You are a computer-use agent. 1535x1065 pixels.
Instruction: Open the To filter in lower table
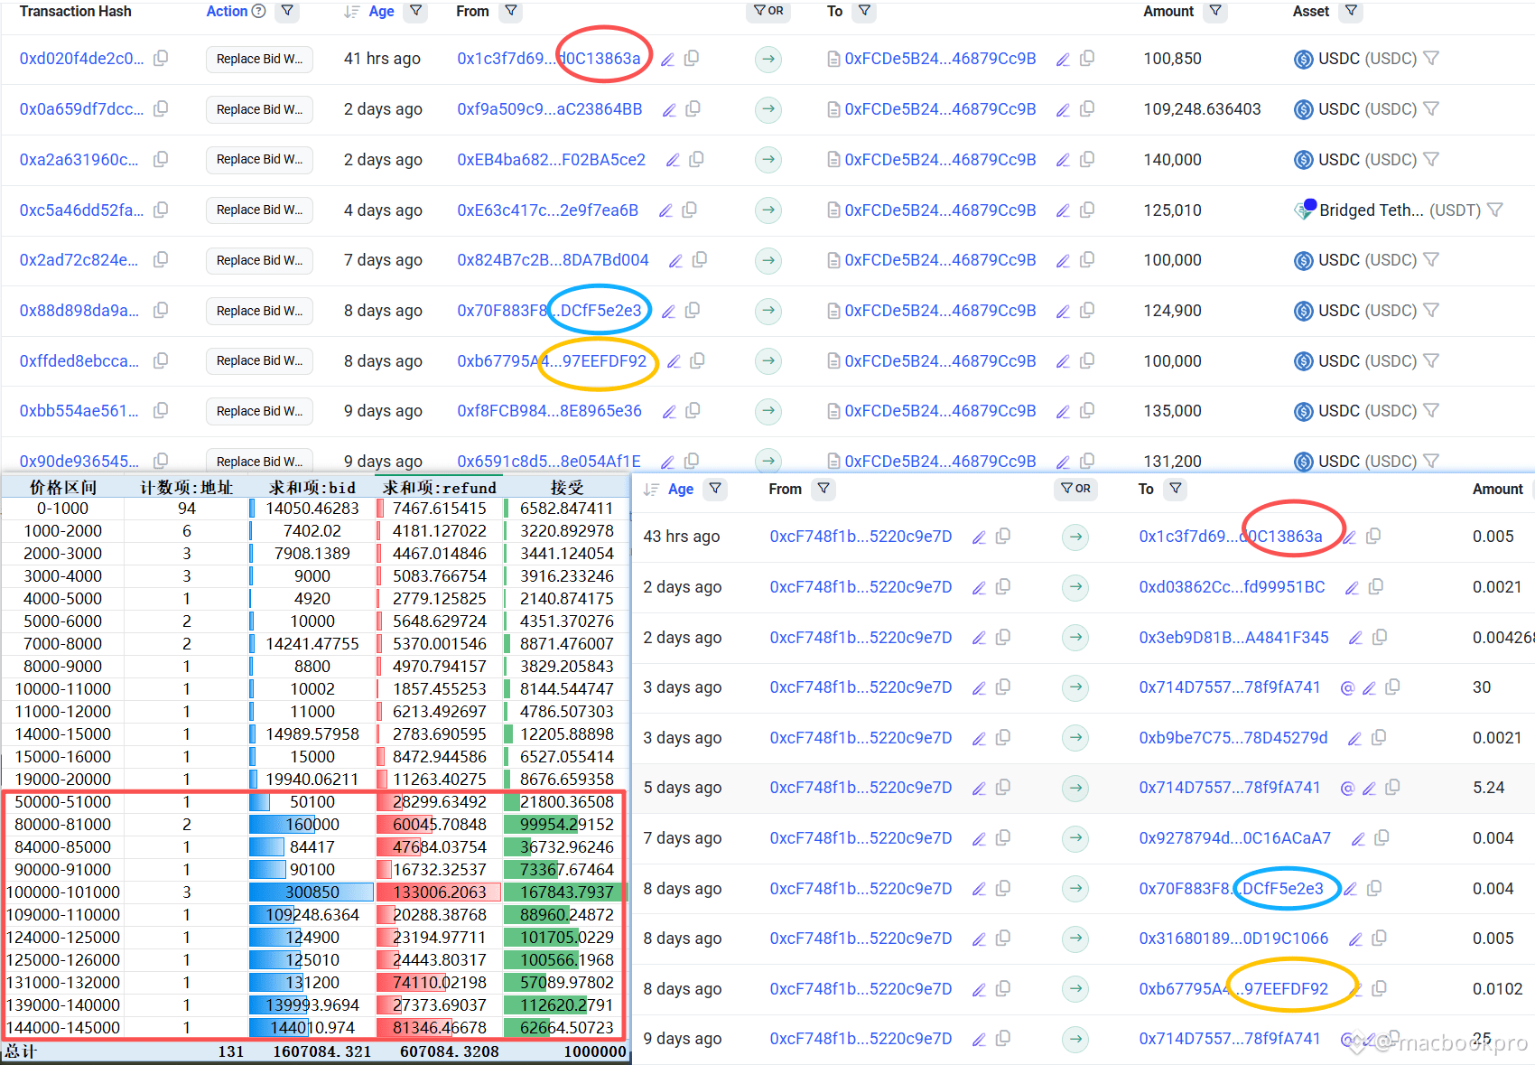click(x=1175, y=489)
